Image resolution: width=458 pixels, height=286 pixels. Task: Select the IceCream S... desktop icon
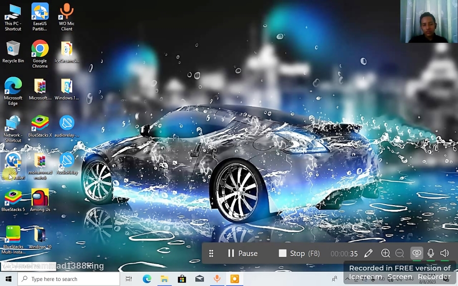(x=67, y=52)
